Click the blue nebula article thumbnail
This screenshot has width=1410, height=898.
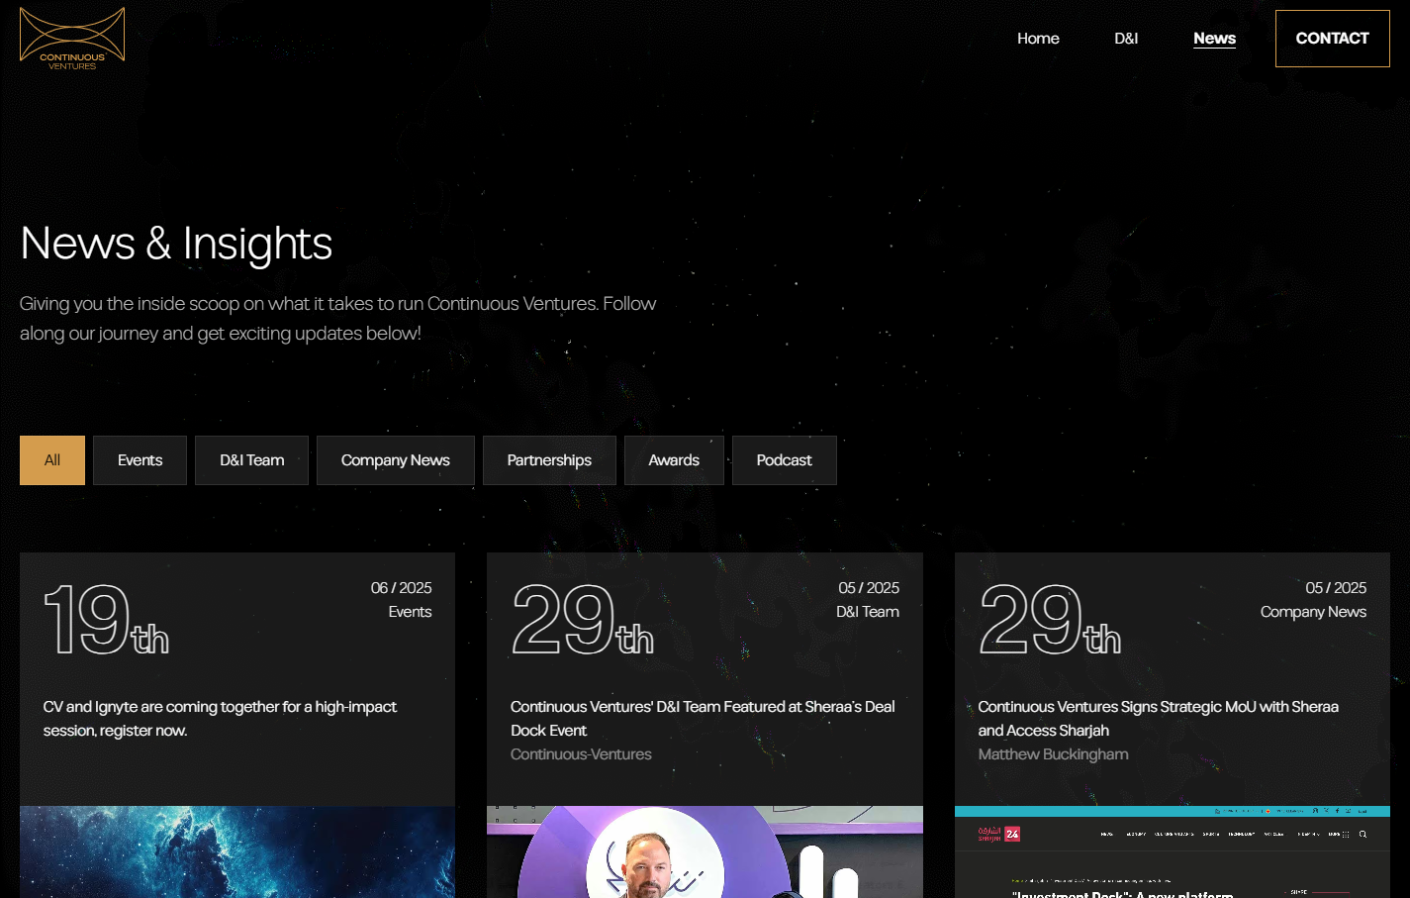237,851
